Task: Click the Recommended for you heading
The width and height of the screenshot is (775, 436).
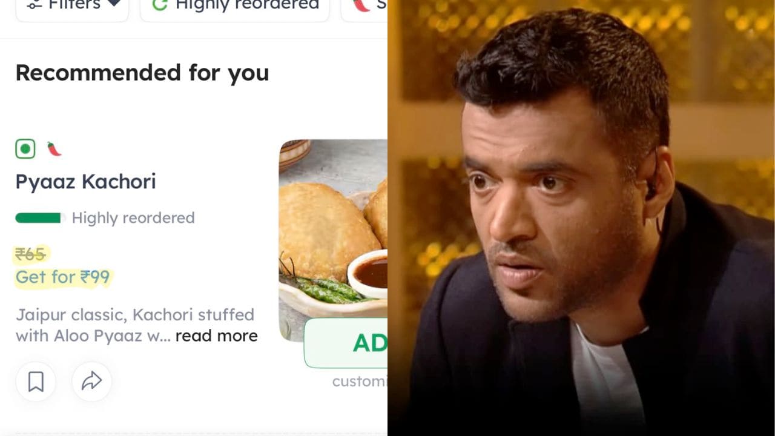Action: click(x=142, y=73)
